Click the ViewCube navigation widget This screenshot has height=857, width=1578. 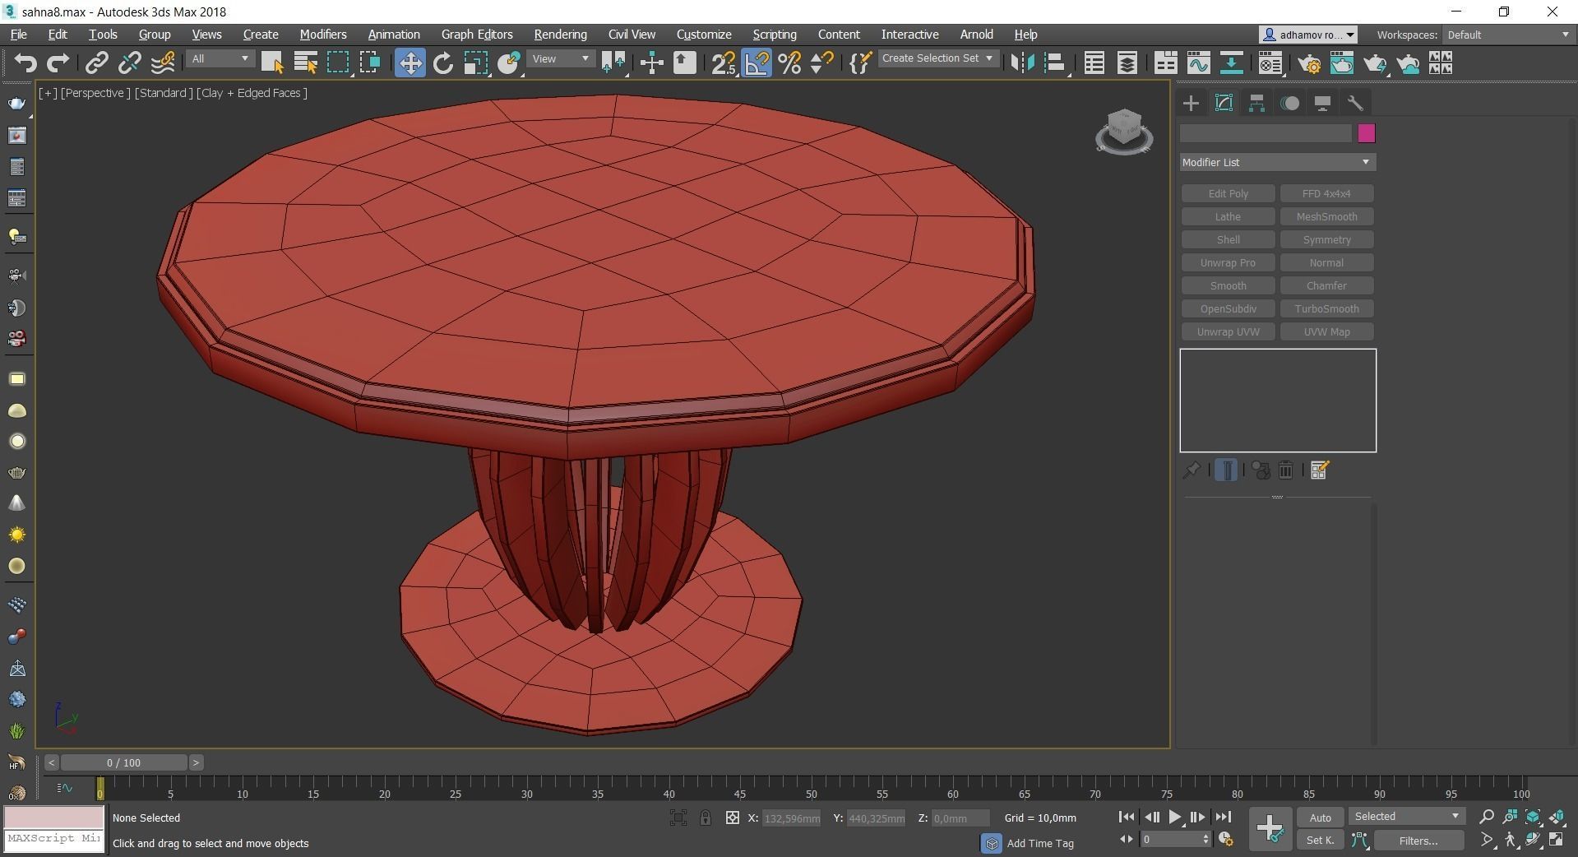1124,132
